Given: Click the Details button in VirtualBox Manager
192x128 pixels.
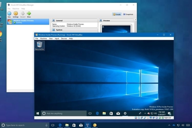Looking at the screenshot, I should (x=117, y=14).
